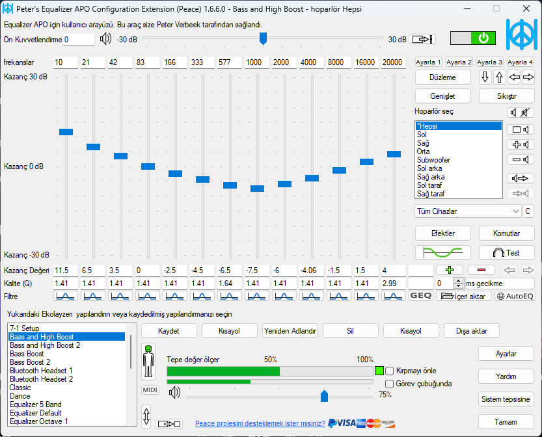This screenshot has height=437, width=542.
Task: Click the İçeri aktar import button
Action: pos(463,296)
